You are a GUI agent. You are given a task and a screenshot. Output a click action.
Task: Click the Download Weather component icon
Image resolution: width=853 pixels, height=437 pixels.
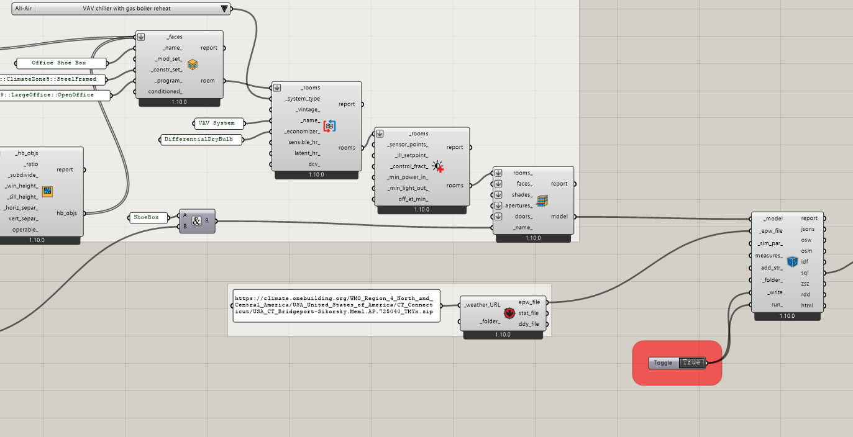(x=509, y=313)
